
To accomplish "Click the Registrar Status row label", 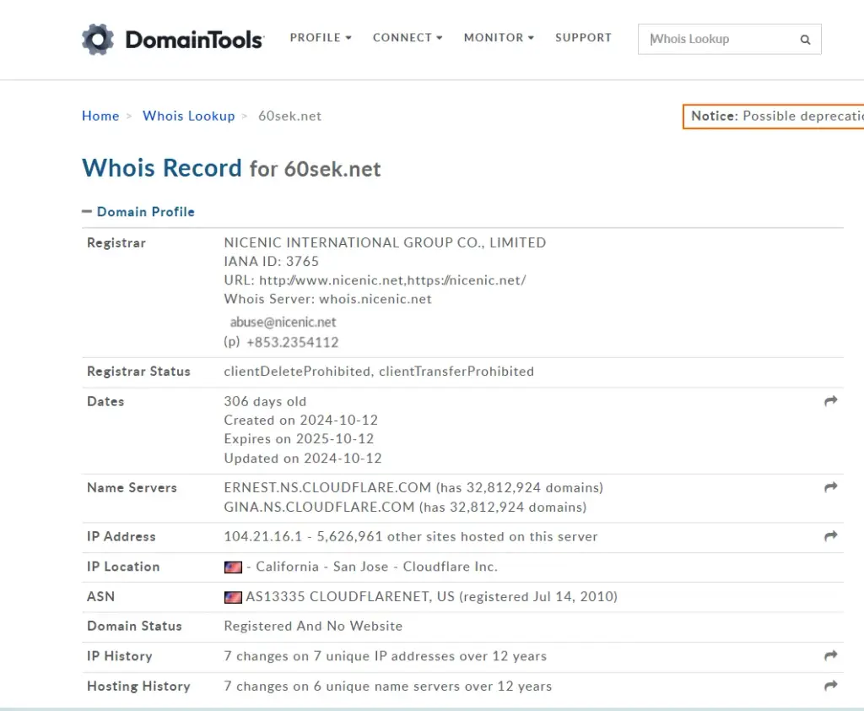I will coord(138,372).
